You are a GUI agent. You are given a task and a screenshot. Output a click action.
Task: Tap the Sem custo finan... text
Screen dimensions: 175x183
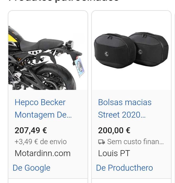click(135, 142)
